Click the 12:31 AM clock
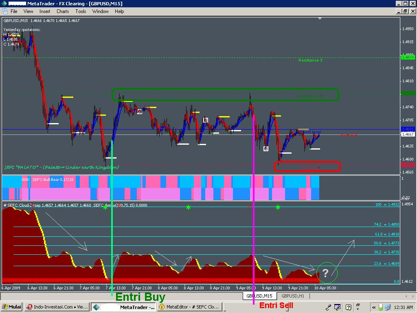 403,307
